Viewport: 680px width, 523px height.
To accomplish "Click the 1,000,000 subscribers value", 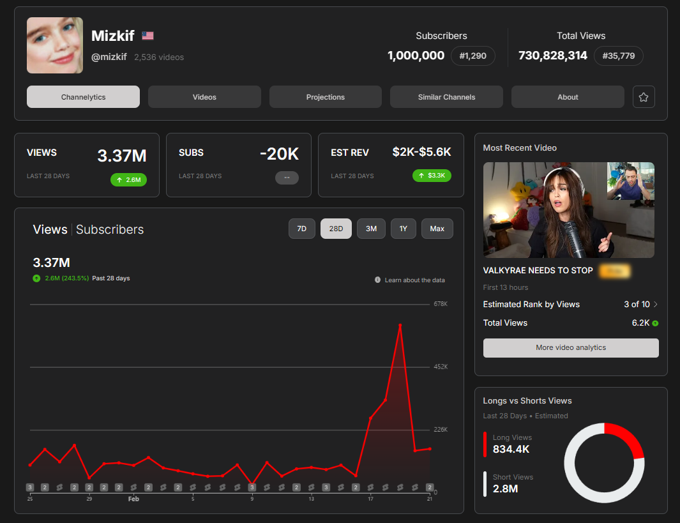I will pyautogui.click(x=416, y=56).
